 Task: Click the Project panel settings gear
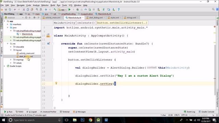(34, 17)
